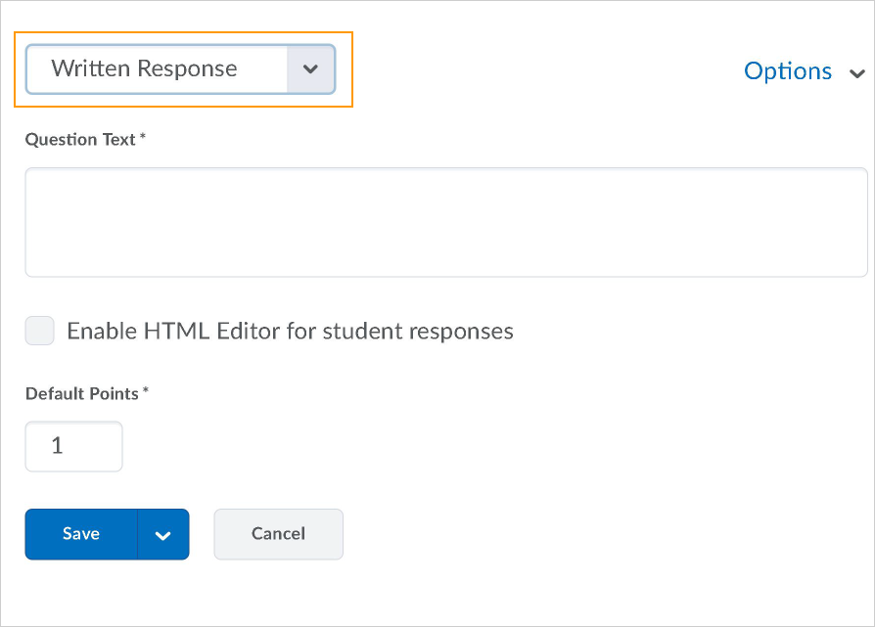Viewport: 875px width, 627px height.
Task: Open the Written Response question type dropdown
Action: [x=180, y=69]
